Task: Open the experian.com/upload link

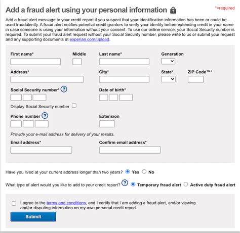Action: (90, 39)
